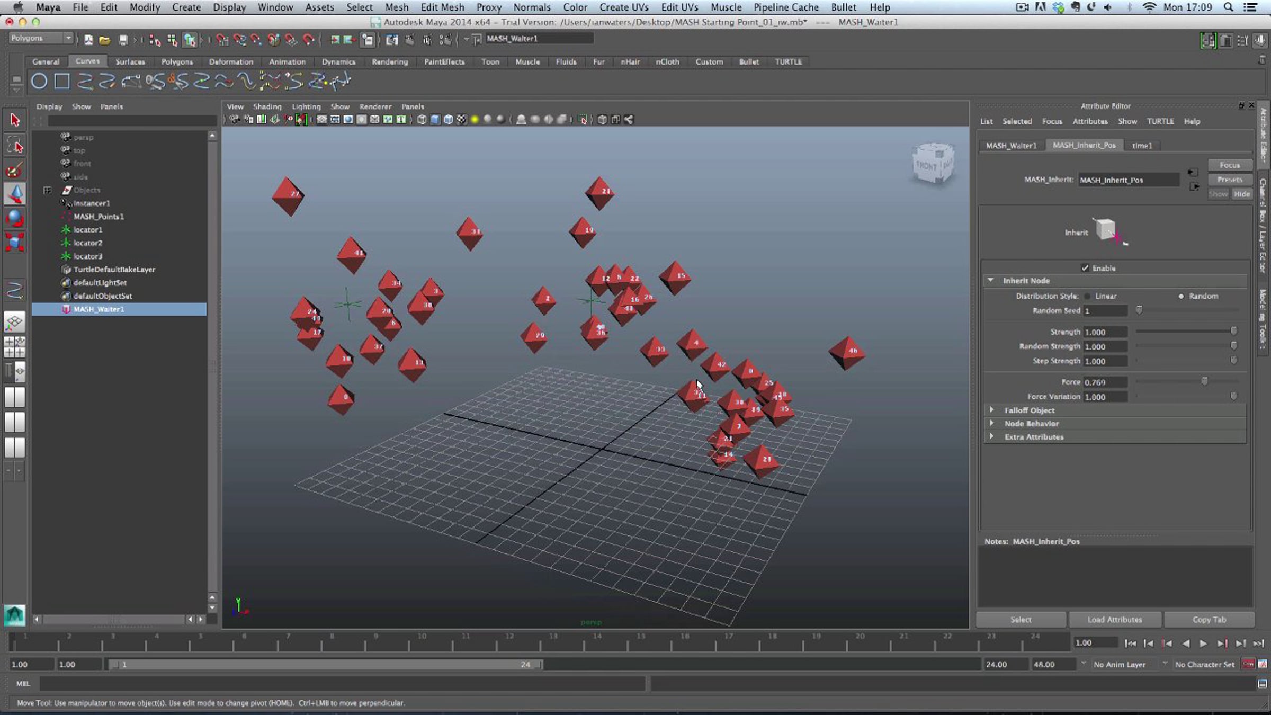Collapse the Inherit Node section
Viewport: 1271px width, 715px height.
[x=990, y=280]
